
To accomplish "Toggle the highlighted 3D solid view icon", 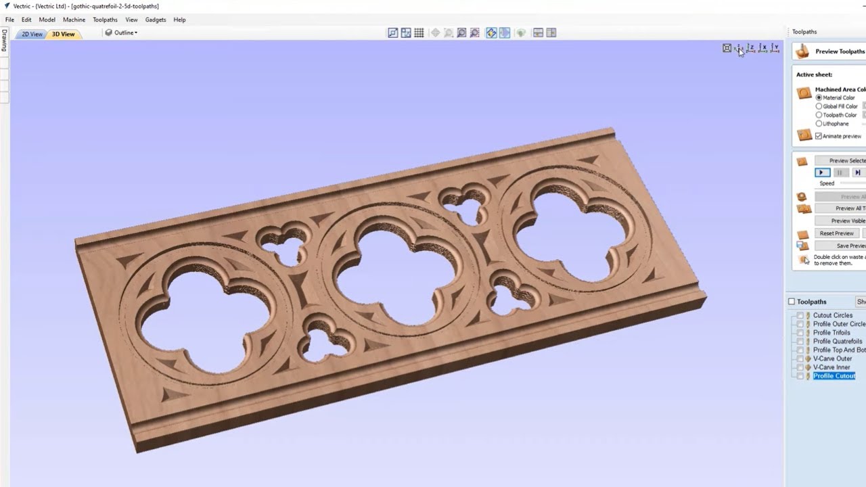I will (505, 32).
